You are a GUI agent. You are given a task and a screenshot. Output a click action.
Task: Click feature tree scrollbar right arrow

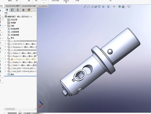[x=36, y=109]
